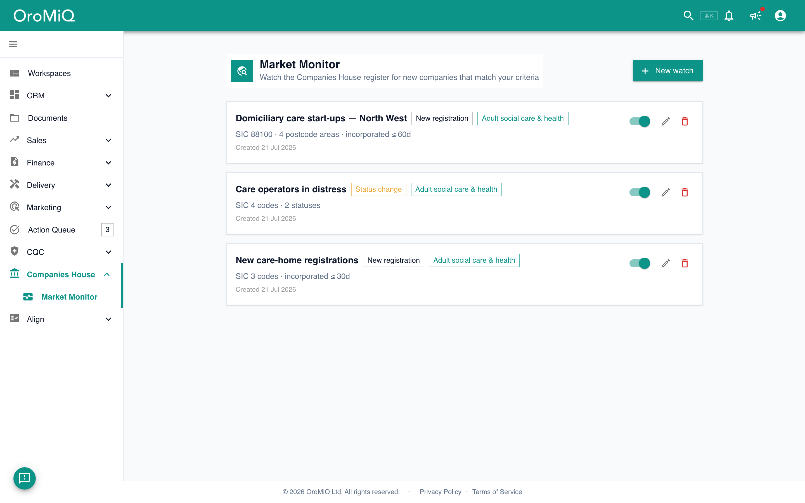The height and width of the screenshot is (503, 805).
Task: Click the CRM dashboard icon
Action: (x=15, y=95)
